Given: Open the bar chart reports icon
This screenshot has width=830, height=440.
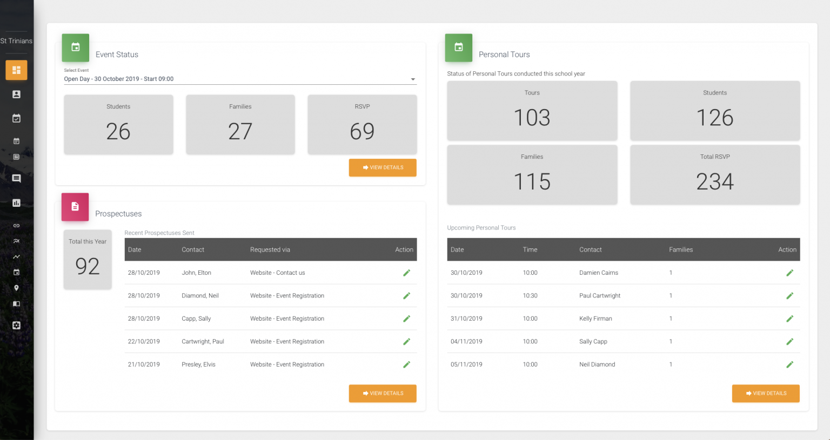Looking at the screenshot, I should (x=16, y=202).
